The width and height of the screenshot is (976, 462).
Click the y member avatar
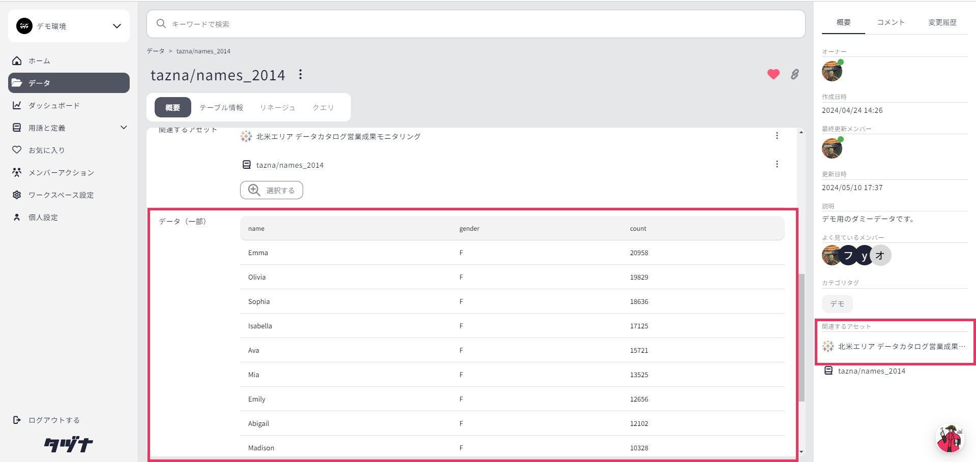865,255
